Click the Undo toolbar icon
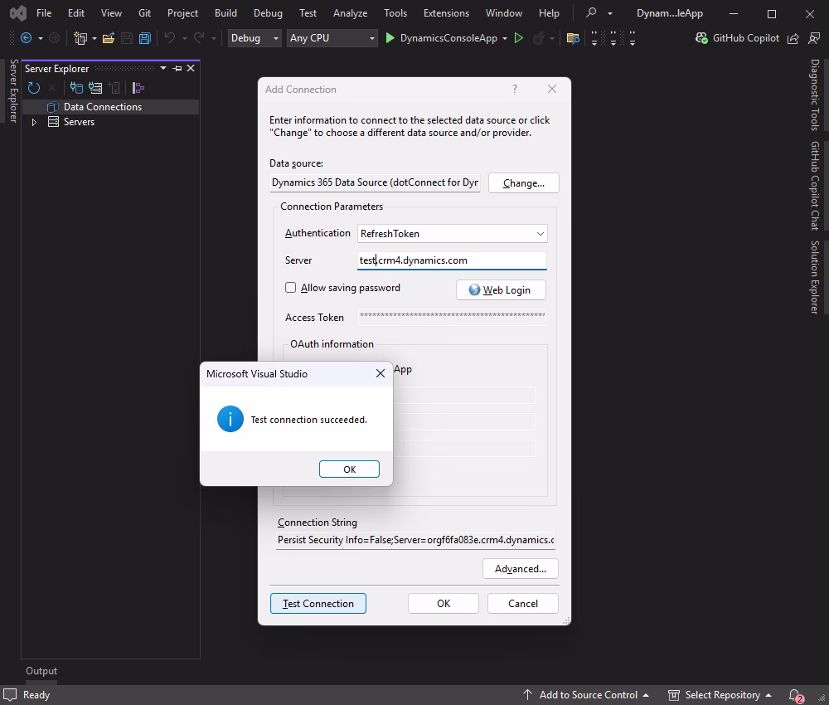The width and height of the screenshot is (829, 705). click(170, 38)
